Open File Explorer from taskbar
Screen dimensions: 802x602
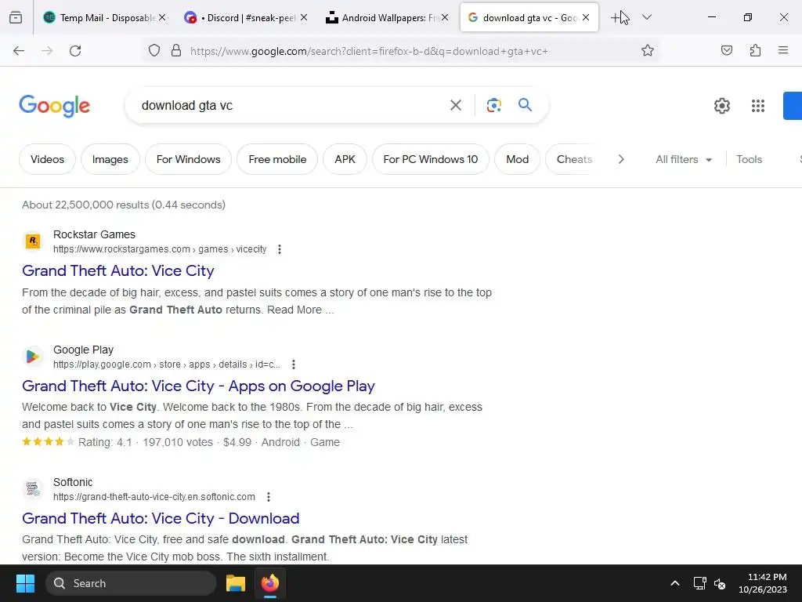[x=236, y=583]
